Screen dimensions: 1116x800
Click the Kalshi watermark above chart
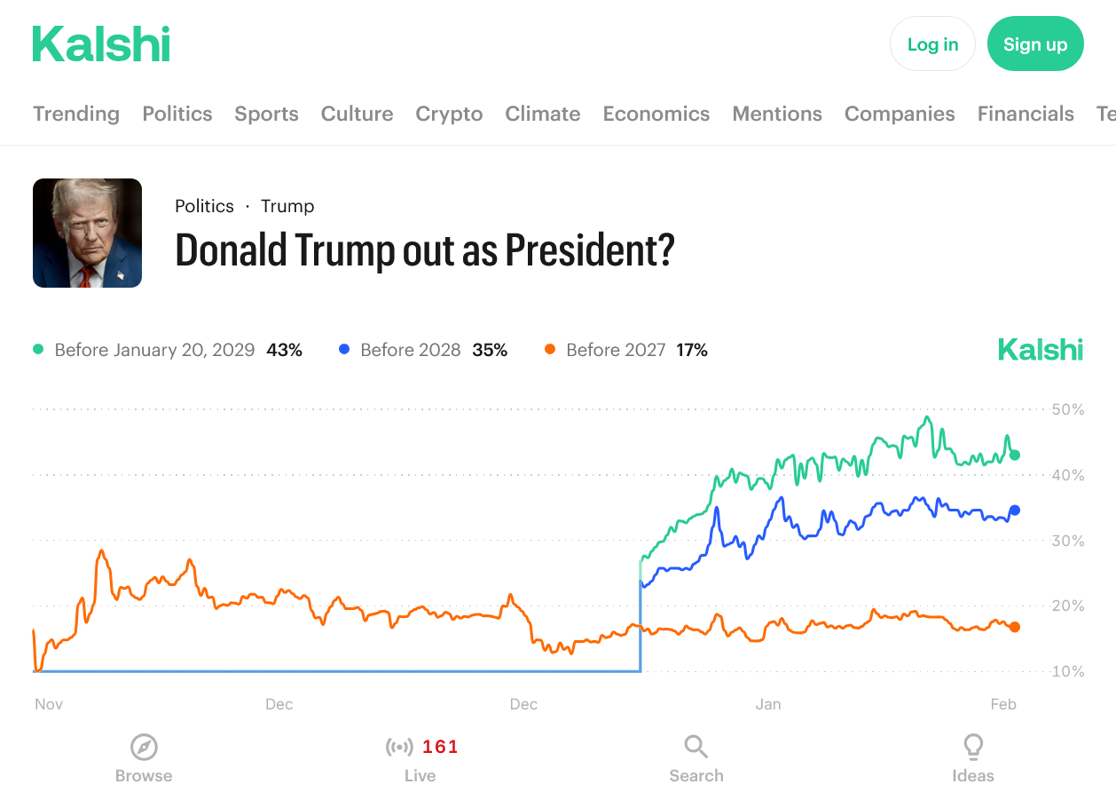tap(1041, 350)
